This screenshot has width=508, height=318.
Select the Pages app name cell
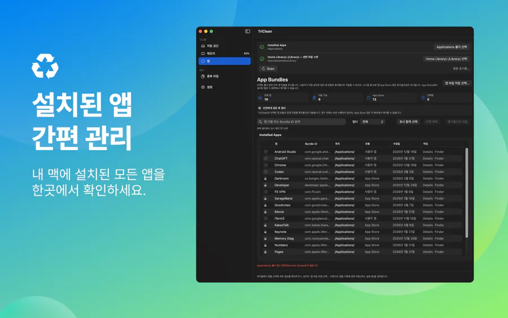pos(279,252)
